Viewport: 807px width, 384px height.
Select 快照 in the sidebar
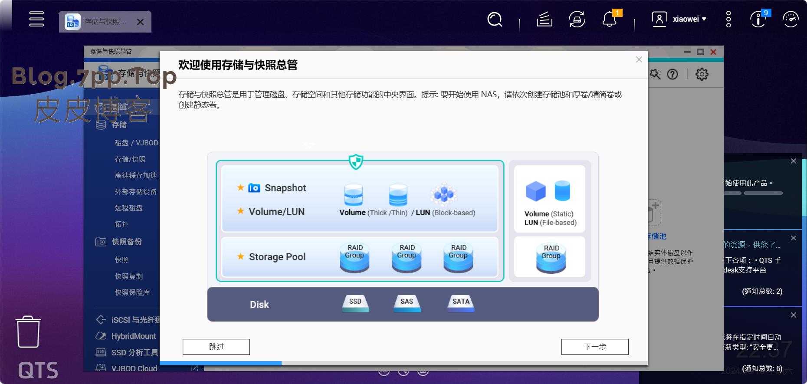pyautogui.click(x=121, y=260)
